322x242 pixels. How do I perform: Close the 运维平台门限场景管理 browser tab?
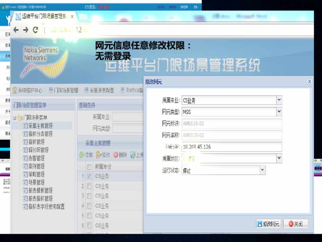[x=72, y=16]
